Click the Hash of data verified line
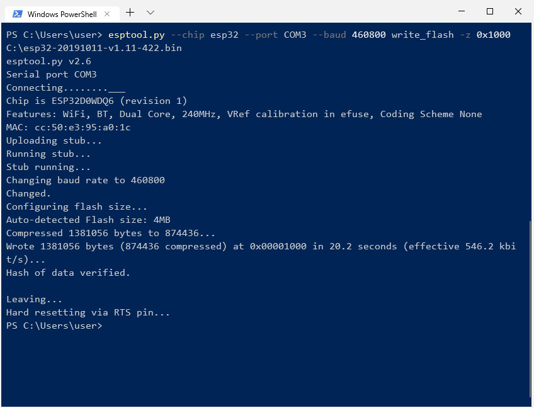534x408 pixels. coord(68,273)
